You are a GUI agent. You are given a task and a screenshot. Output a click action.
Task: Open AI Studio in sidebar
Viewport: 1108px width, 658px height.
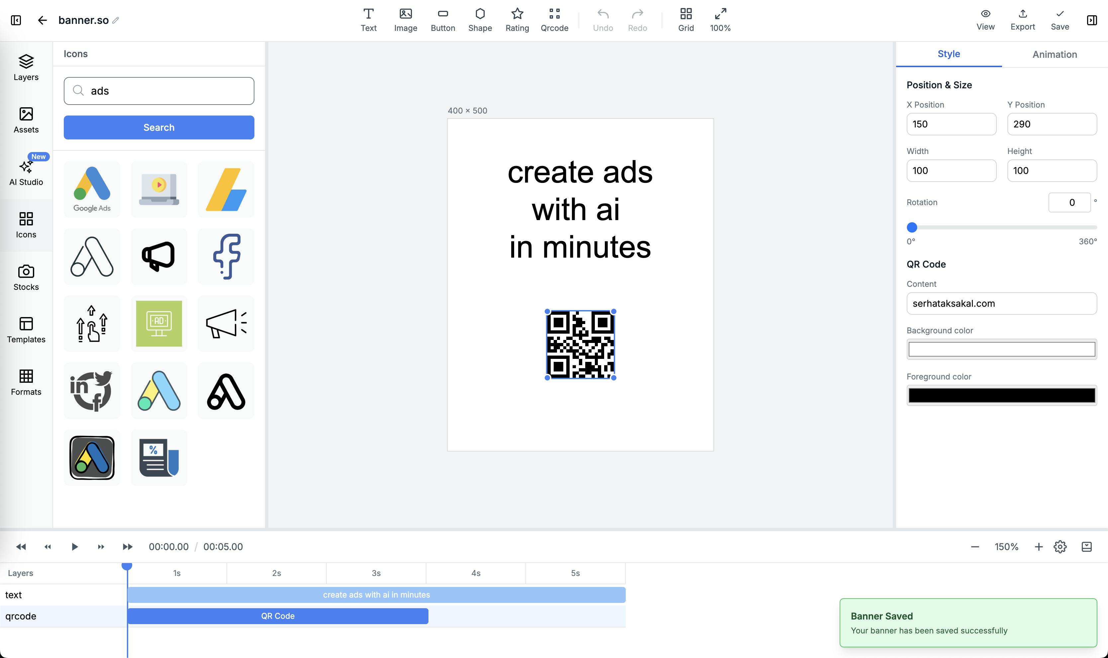[26, 173]
